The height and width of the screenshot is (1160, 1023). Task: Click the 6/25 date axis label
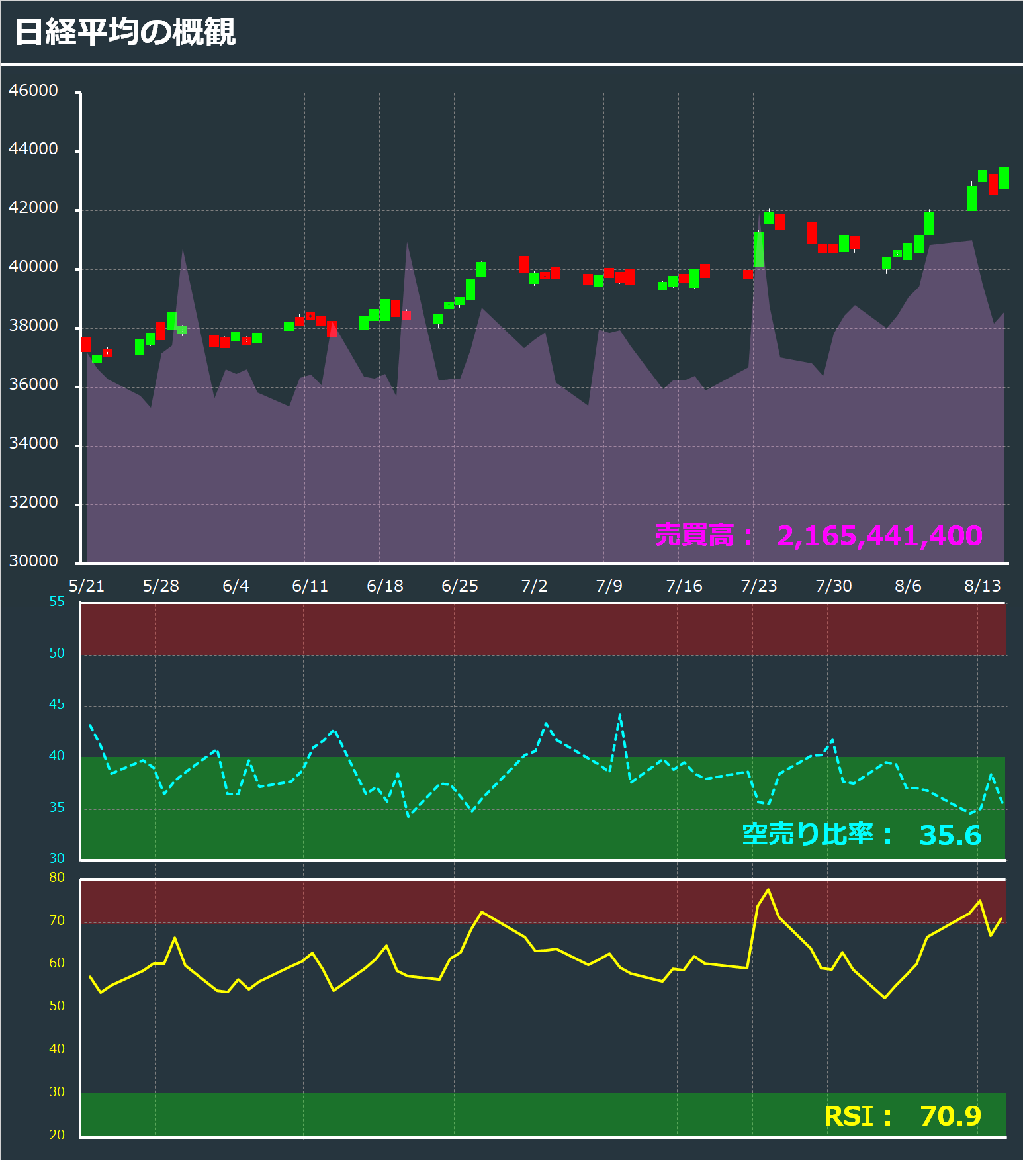[x=459, y=586]
